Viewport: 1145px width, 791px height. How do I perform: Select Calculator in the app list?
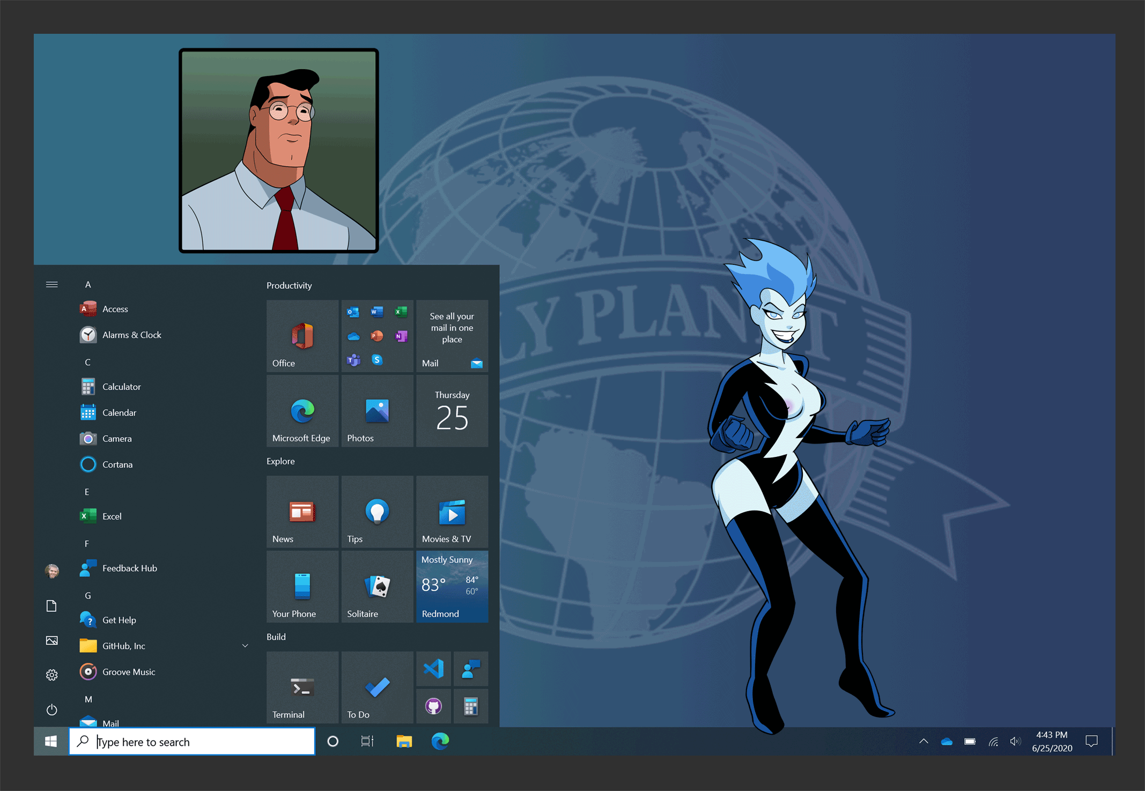[x=122, y=387]
